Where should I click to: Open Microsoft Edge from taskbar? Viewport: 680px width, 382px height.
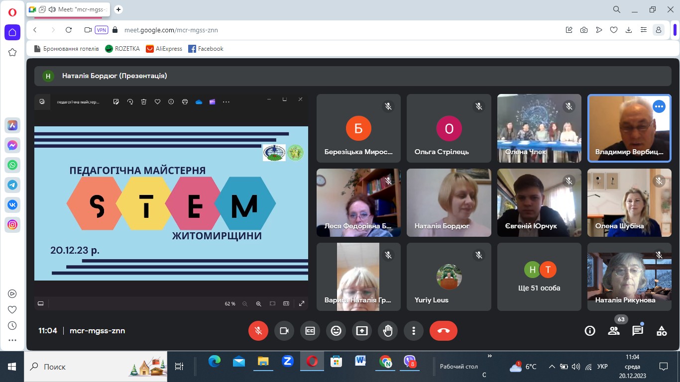[215, 362]
